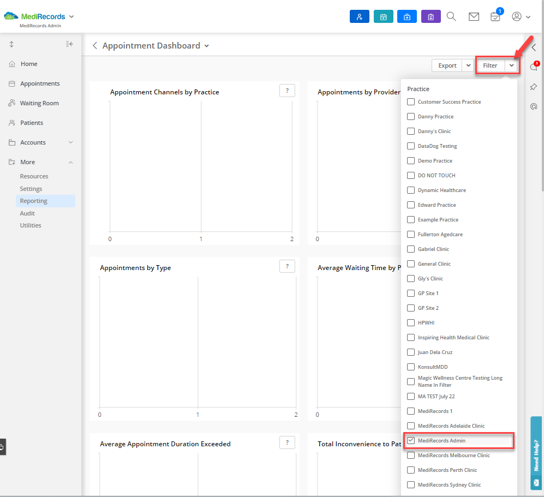Click the printer icon at left edge
The width and height of the screenshot is (544, 497).
coord(2,447)
